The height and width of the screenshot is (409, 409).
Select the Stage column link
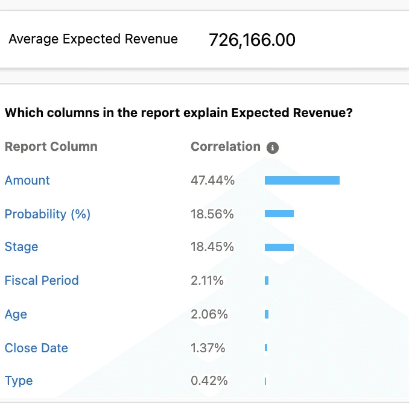21,247
